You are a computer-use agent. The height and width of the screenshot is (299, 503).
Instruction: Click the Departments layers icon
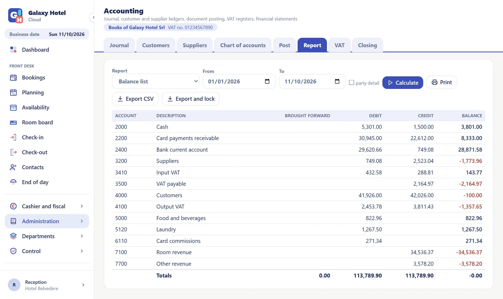coord(13,236)
